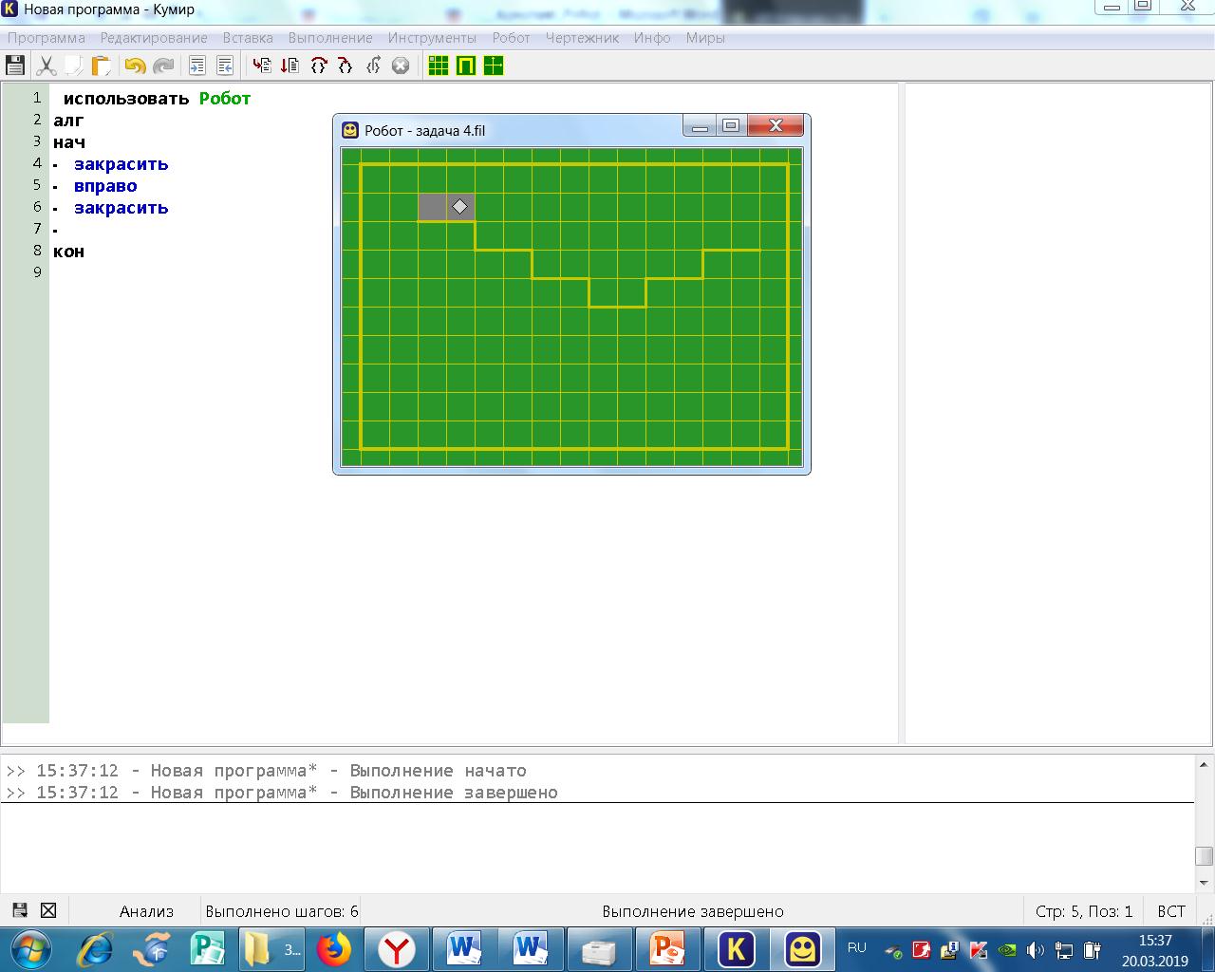Click the console vertical scrollbar thumb
Image resolution: width=1215 pixels, height=972 pixels.
[x=1205, y=855]
